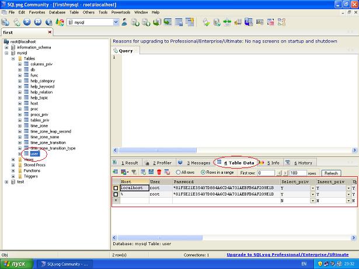Open the mysql database dropdown
Viewport: 359px width, 269px height.
click(116, 22)
